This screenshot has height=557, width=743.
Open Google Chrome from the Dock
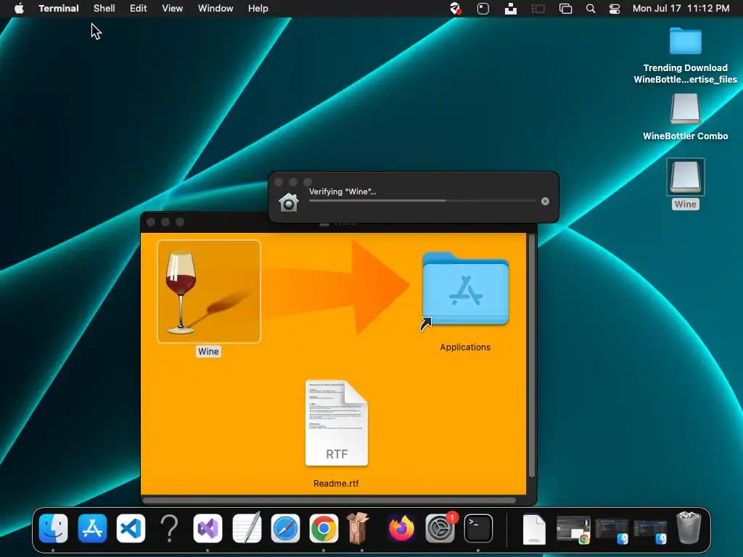point(324,528)
